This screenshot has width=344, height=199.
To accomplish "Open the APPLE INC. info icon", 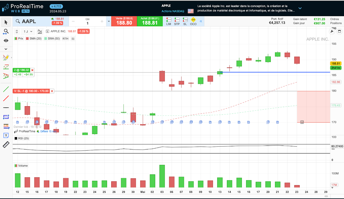I will pos(47,31).
